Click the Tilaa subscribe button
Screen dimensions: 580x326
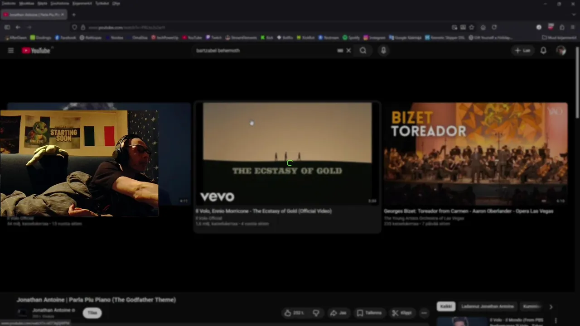[92, 313]
